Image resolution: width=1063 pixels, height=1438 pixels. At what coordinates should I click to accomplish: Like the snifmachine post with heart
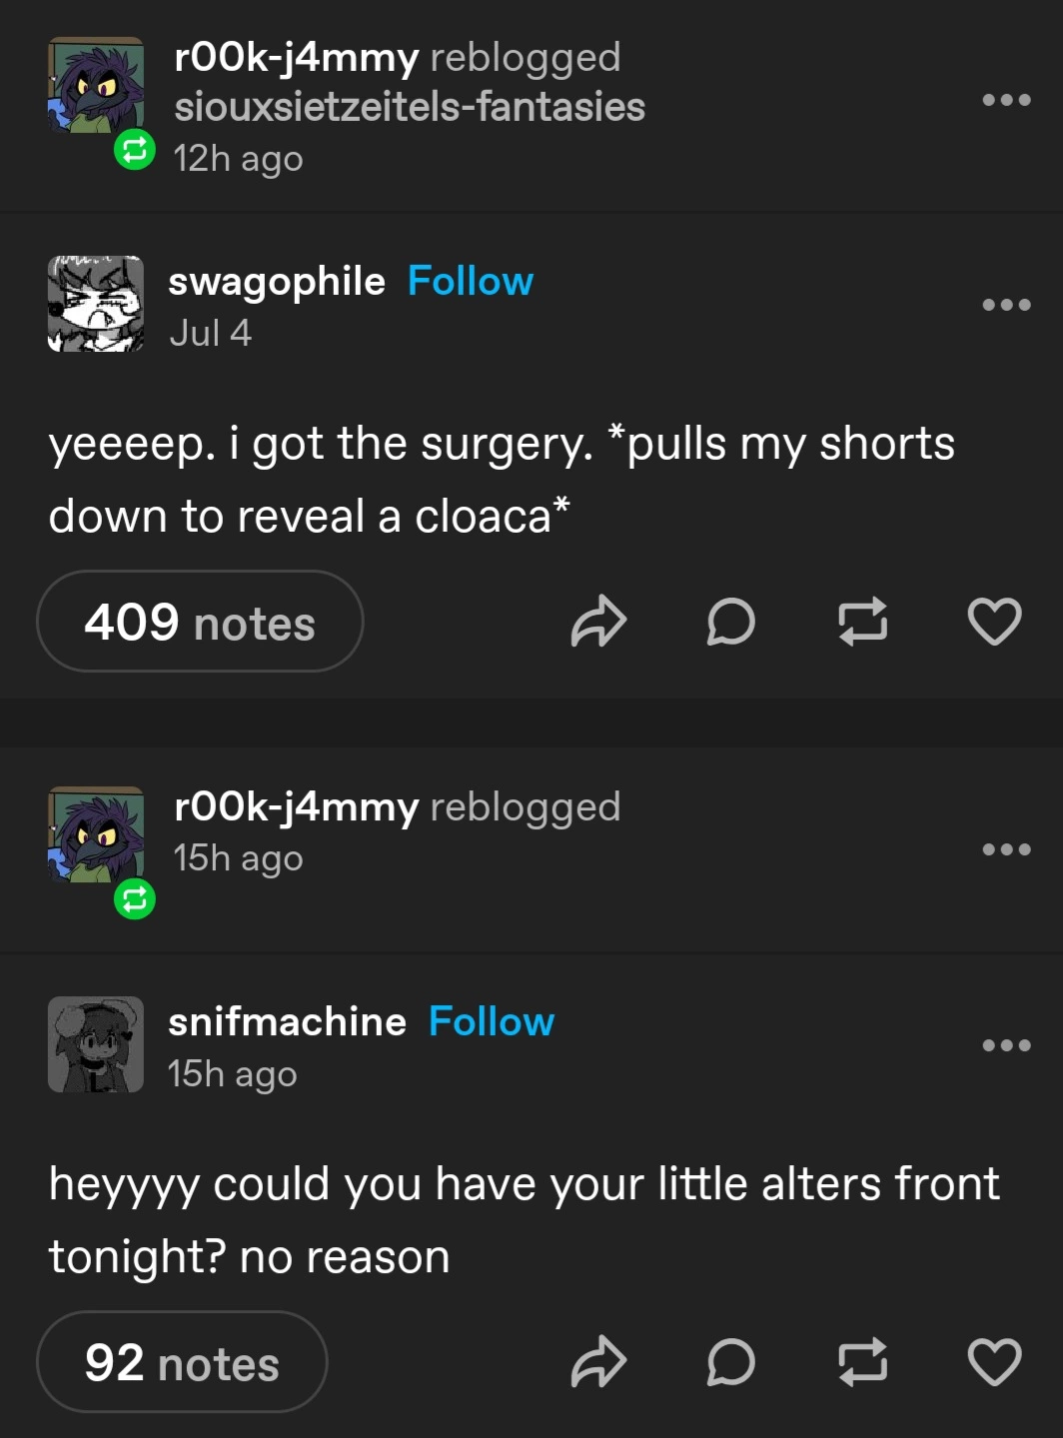tap(994, 1362)
